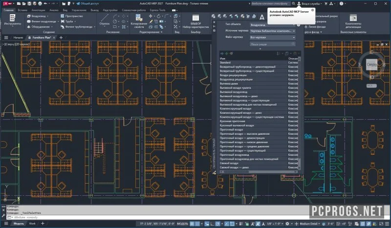Toggle МОДЕЛЬ model space button in status bar

182,224
